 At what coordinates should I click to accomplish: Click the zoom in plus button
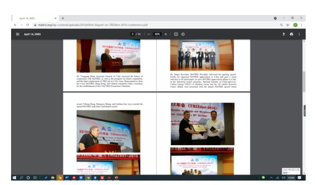(166, 34)
